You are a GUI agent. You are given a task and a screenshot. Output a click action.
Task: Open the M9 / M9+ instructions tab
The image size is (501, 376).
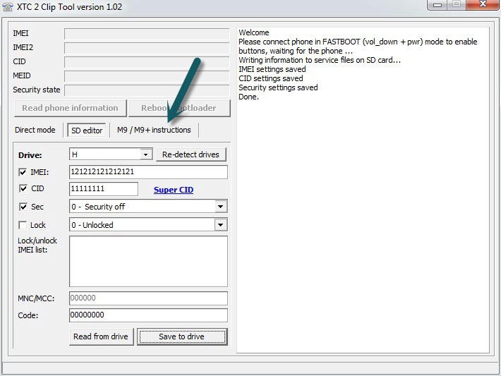click(x=154, y=130)
